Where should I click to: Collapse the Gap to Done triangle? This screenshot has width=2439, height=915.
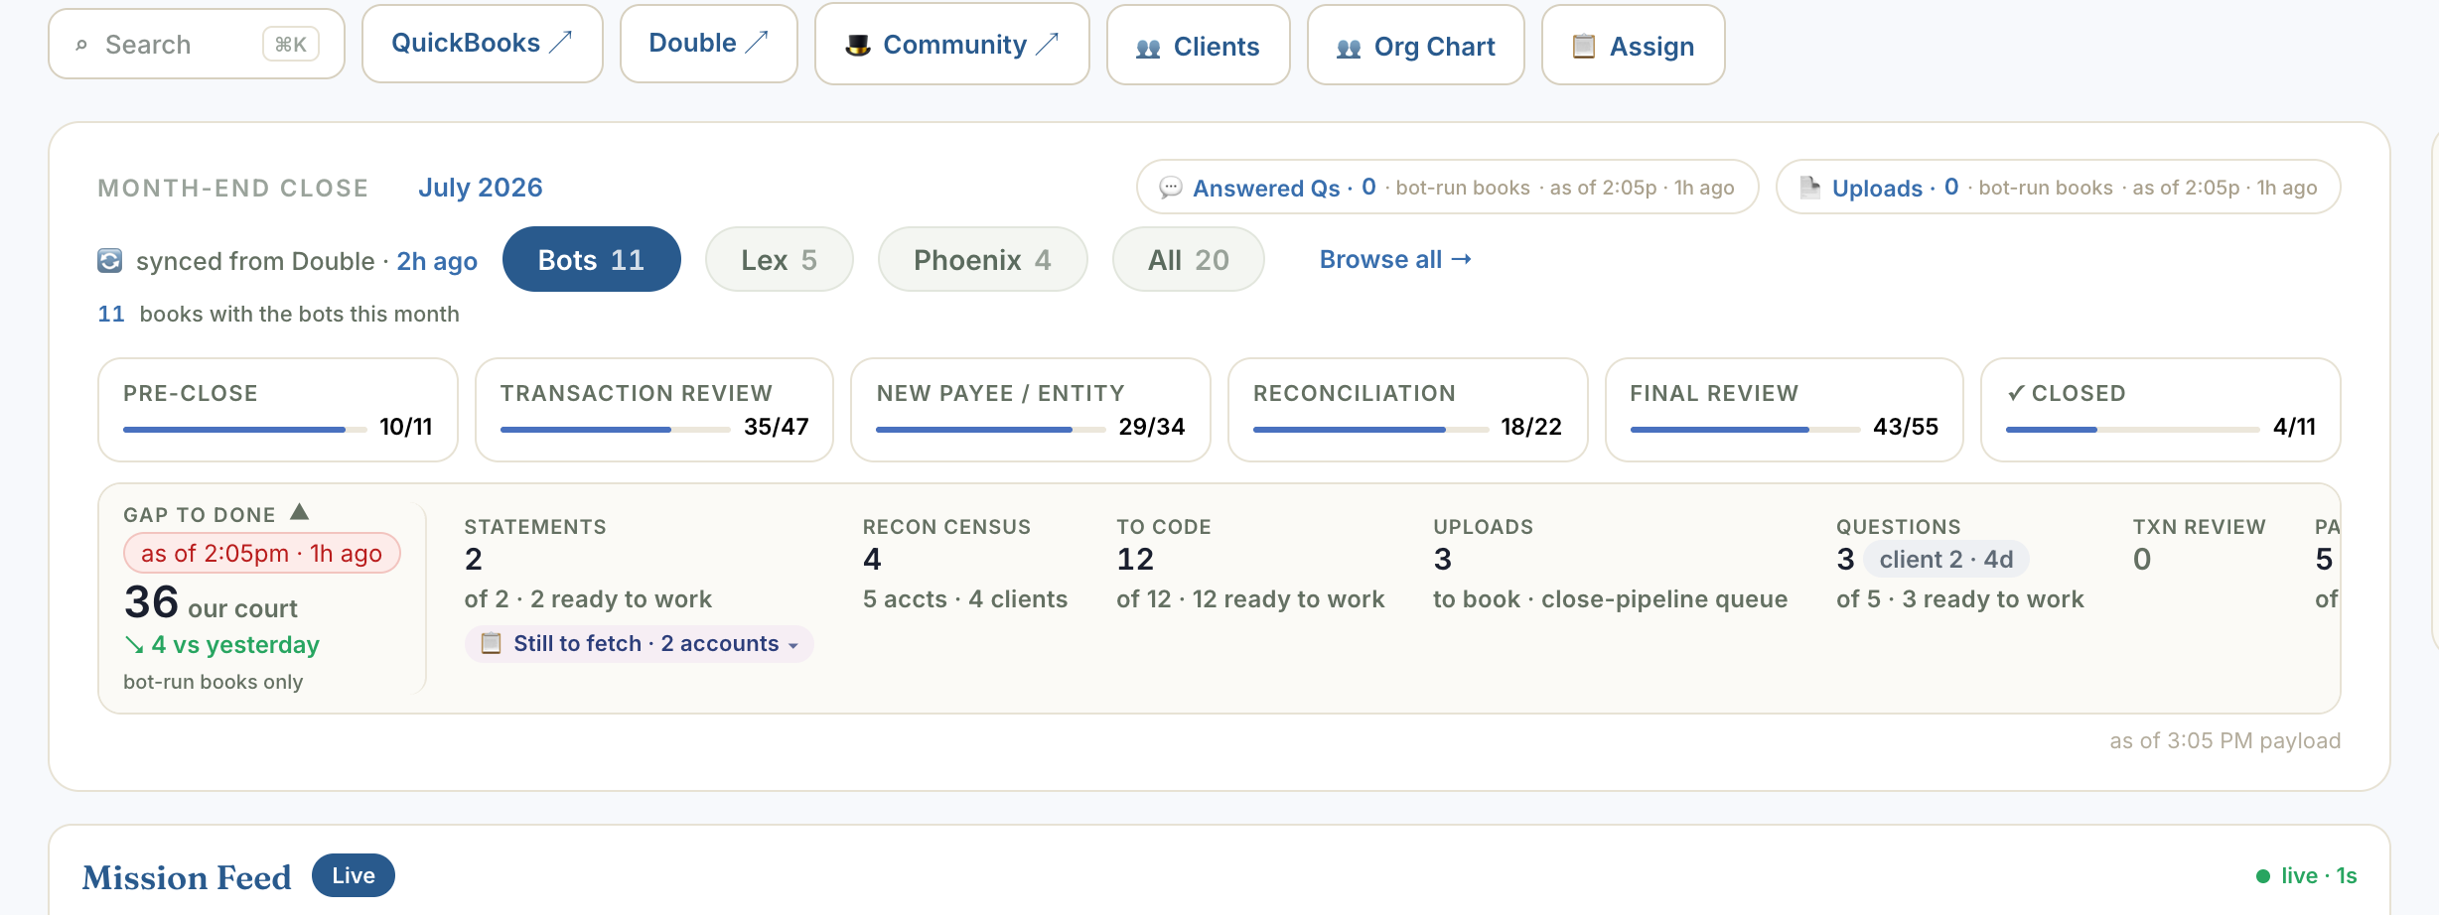pos(300,512)
